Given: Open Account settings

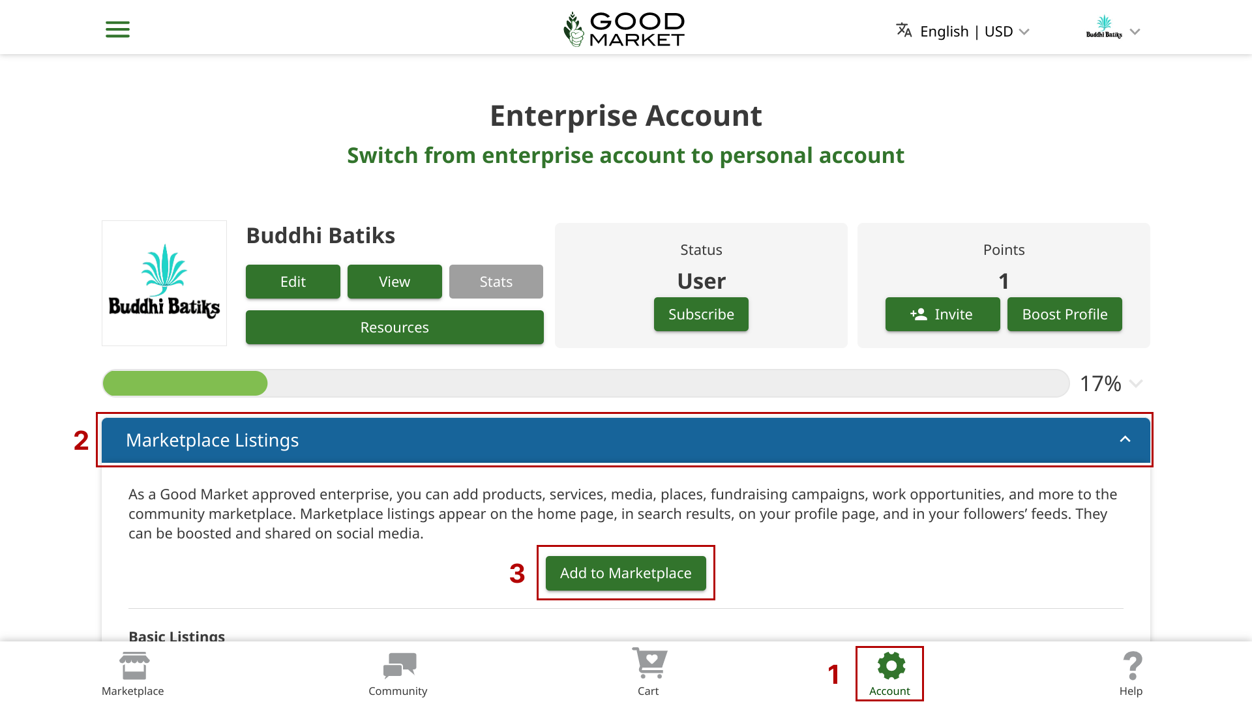Looking at the screenshot, I should [889, 673].
